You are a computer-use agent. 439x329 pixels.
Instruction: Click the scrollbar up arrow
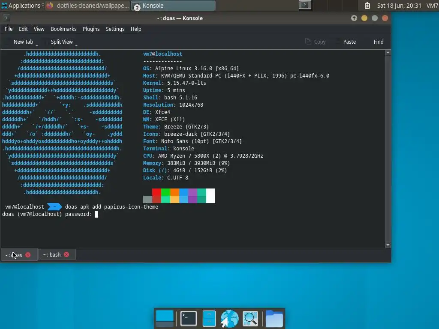[388, 52]
